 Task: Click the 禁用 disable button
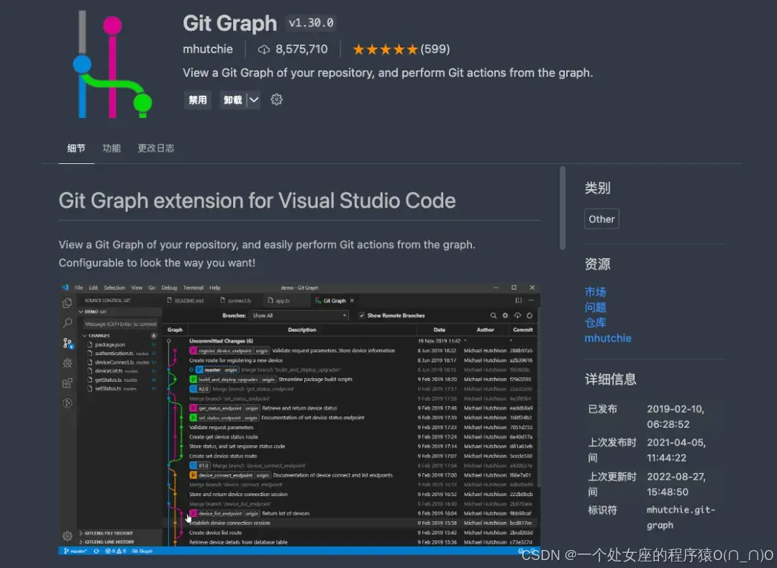(x=198, y=100)
